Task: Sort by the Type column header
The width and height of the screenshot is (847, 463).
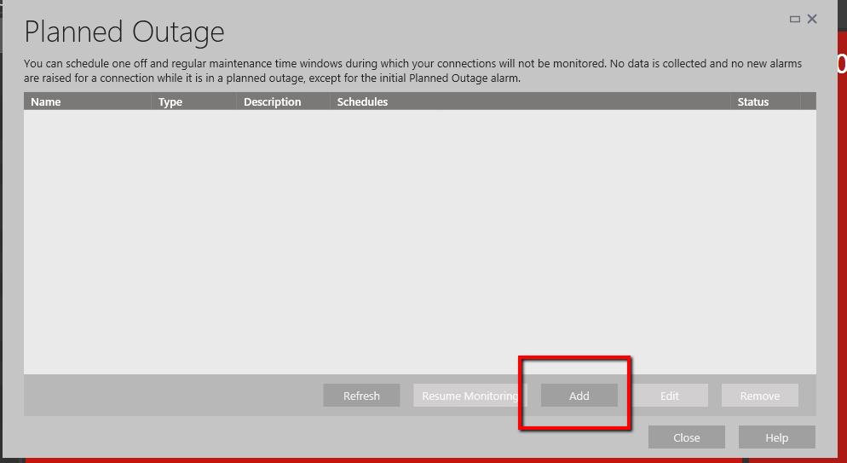Action: [x=170, y=101]
